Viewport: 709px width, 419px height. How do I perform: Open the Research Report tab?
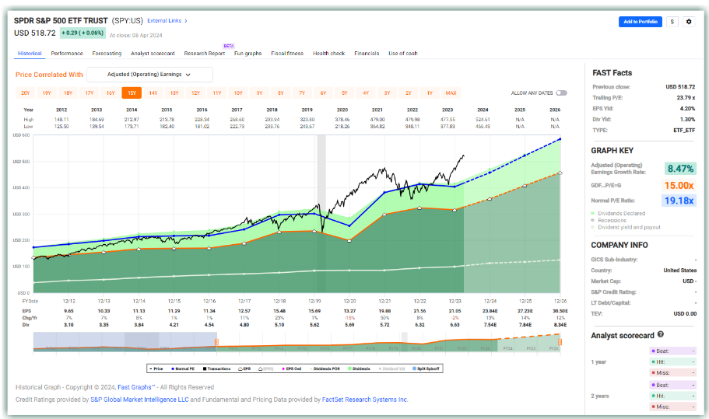click(205, 54)
